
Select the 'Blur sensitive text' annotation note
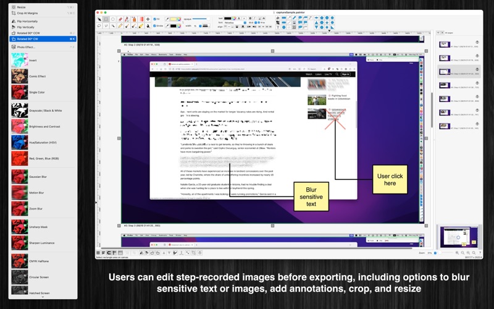click(311, 197)
